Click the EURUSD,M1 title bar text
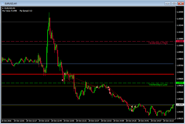This screenshot has height=124, width=185. coord(11,4)
